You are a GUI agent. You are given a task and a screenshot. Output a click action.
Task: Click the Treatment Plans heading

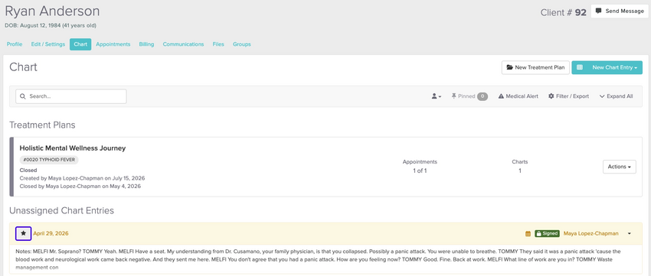click(x=42, y=125)
